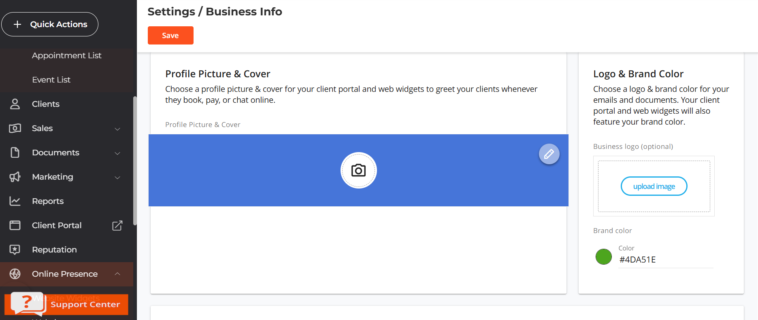Open Client Portal in new window icon
This screenshot has height=320, width=758.
(x=117, y=225)
